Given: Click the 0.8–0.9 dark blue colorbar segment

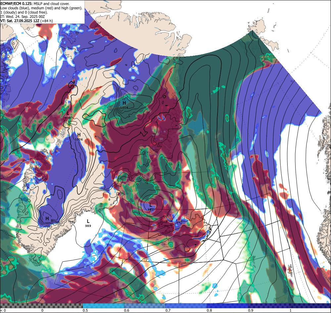Looking at the screenshot, I should [227, 306].
